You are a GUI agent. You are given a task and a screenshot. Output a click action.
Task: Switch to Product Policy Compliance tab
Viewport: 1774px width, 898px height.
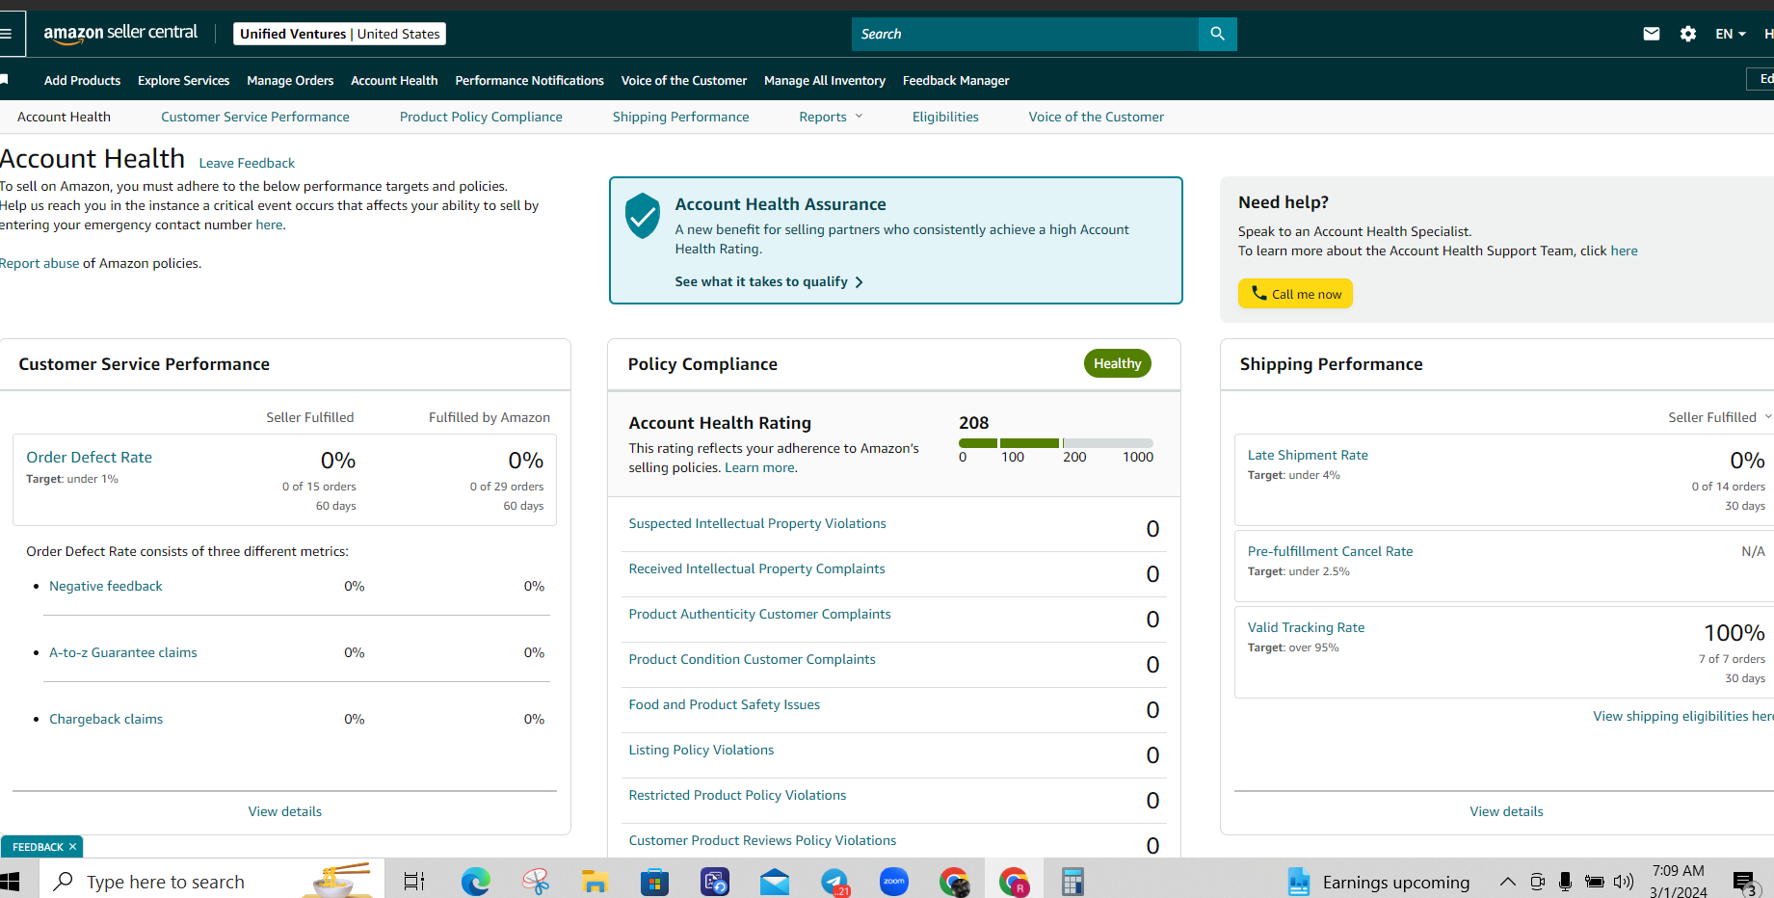(481, 117)
